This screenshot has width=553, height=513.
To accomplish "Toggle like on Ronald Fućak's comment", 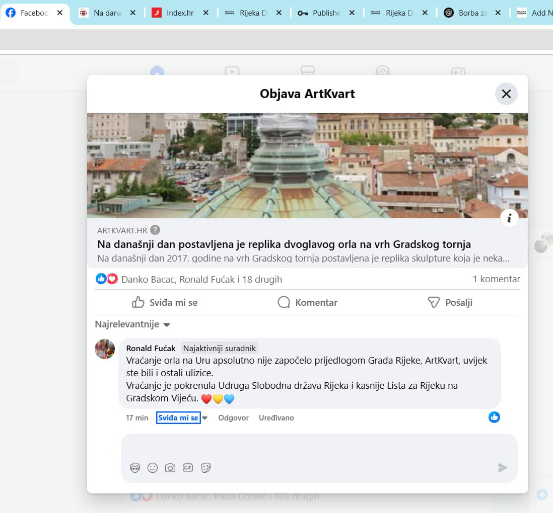I will click(x=178, y=417).
